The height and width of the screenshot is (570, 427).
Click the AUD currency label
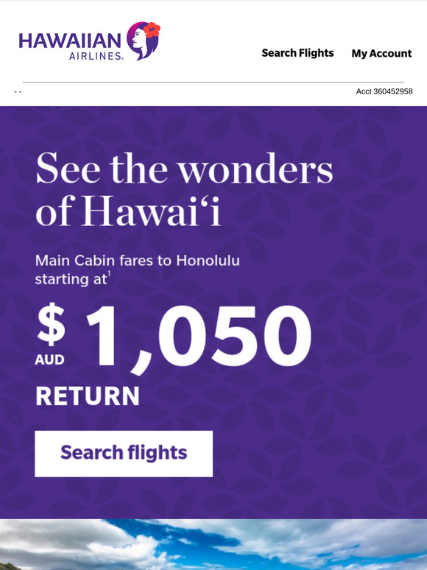[49, 360]
